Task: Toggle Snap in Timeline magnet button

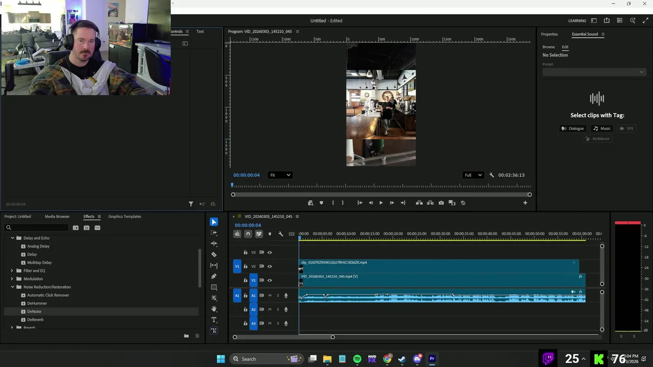Action: coord(248,234)
